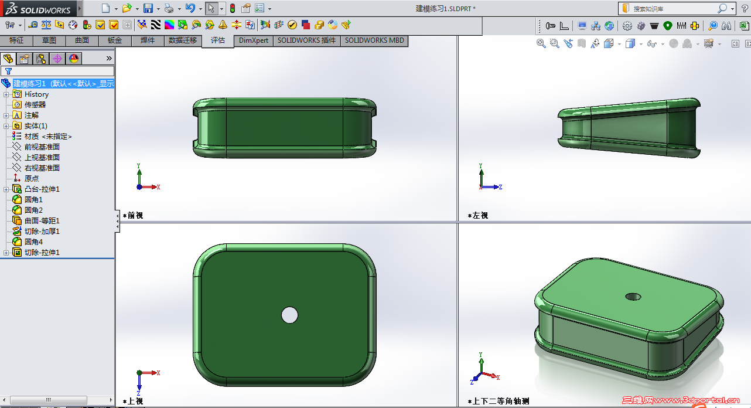Open the DimXpert tab
Viewport: 751px width, 408px height.
(254, 40)
